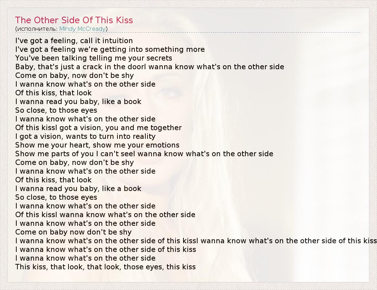Image resolution: width=377 pixels, height=290 pixels.
Task: Click the line "just a crack in the door"
Action: [x=149, y=67]
